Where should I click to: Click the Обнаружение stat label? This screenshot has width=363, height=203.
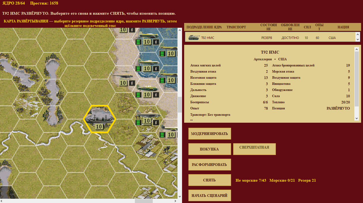click(x=282, y=90)
